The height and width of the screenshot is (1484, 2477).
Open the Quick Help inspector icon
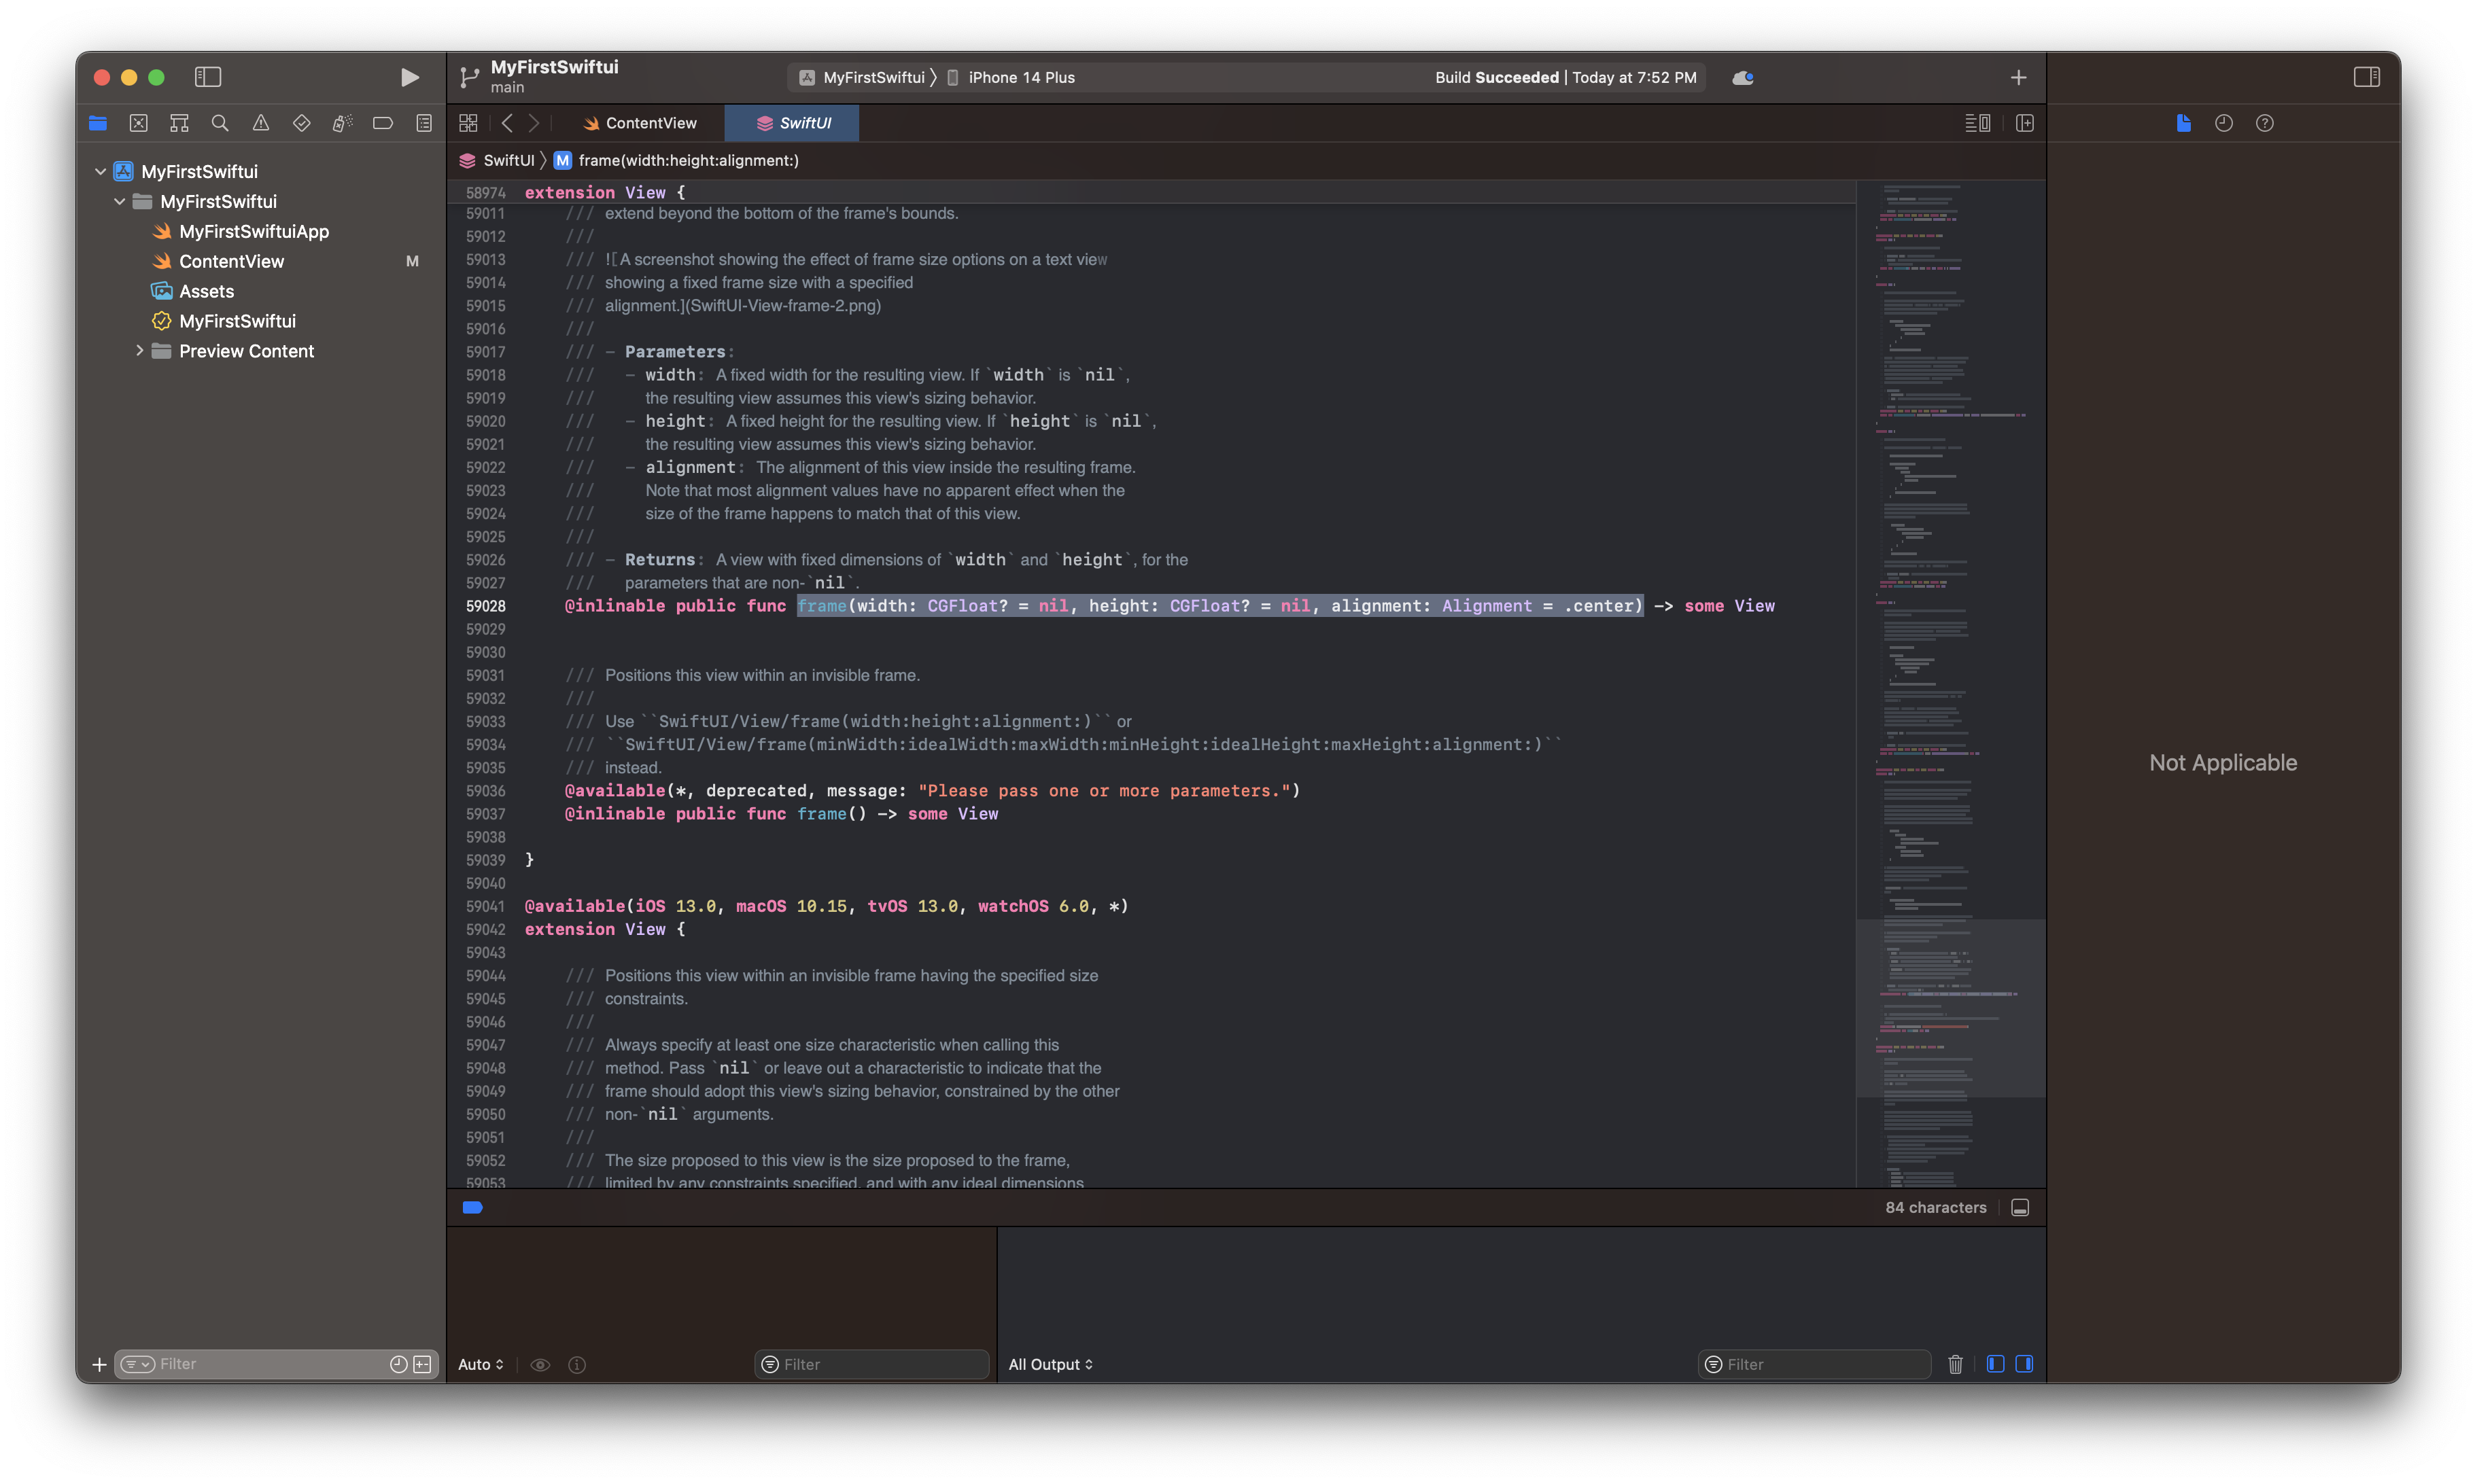[x=2265, y=123]
